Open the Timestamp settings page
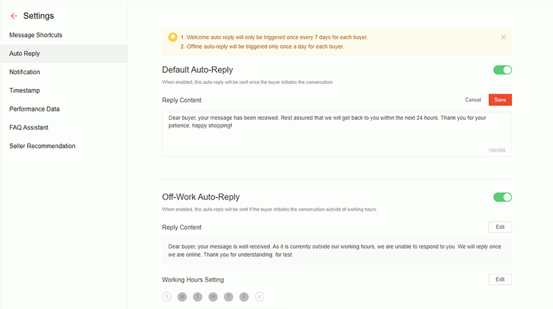 click(25, 90)
